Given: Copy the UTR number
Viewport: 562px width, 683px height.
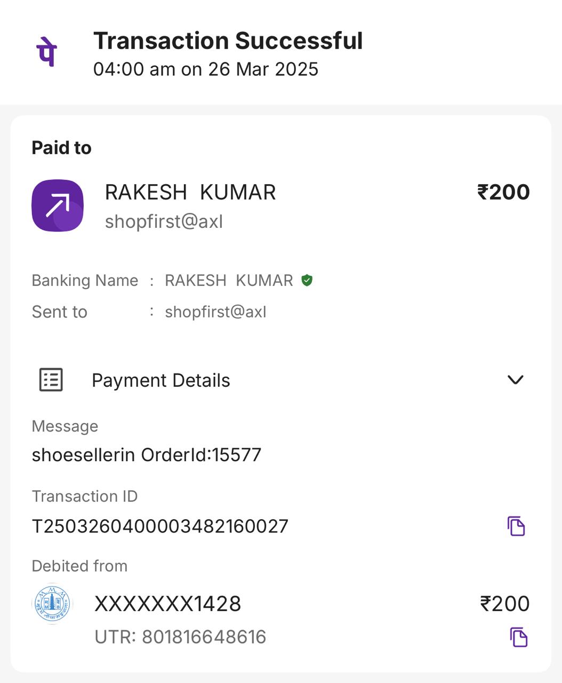Looking at the screenshot, I should [x=519, y=637].
